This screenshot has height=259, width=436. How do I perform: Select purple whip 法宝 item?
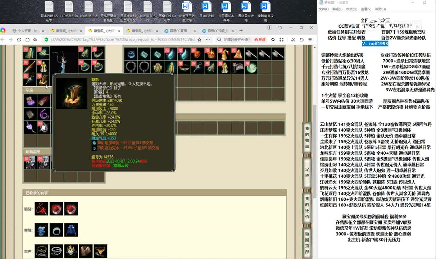(43, 114)
